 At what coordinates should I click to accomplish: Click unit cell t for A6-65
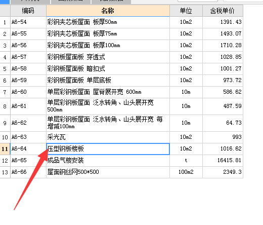(x=186, y=161)
